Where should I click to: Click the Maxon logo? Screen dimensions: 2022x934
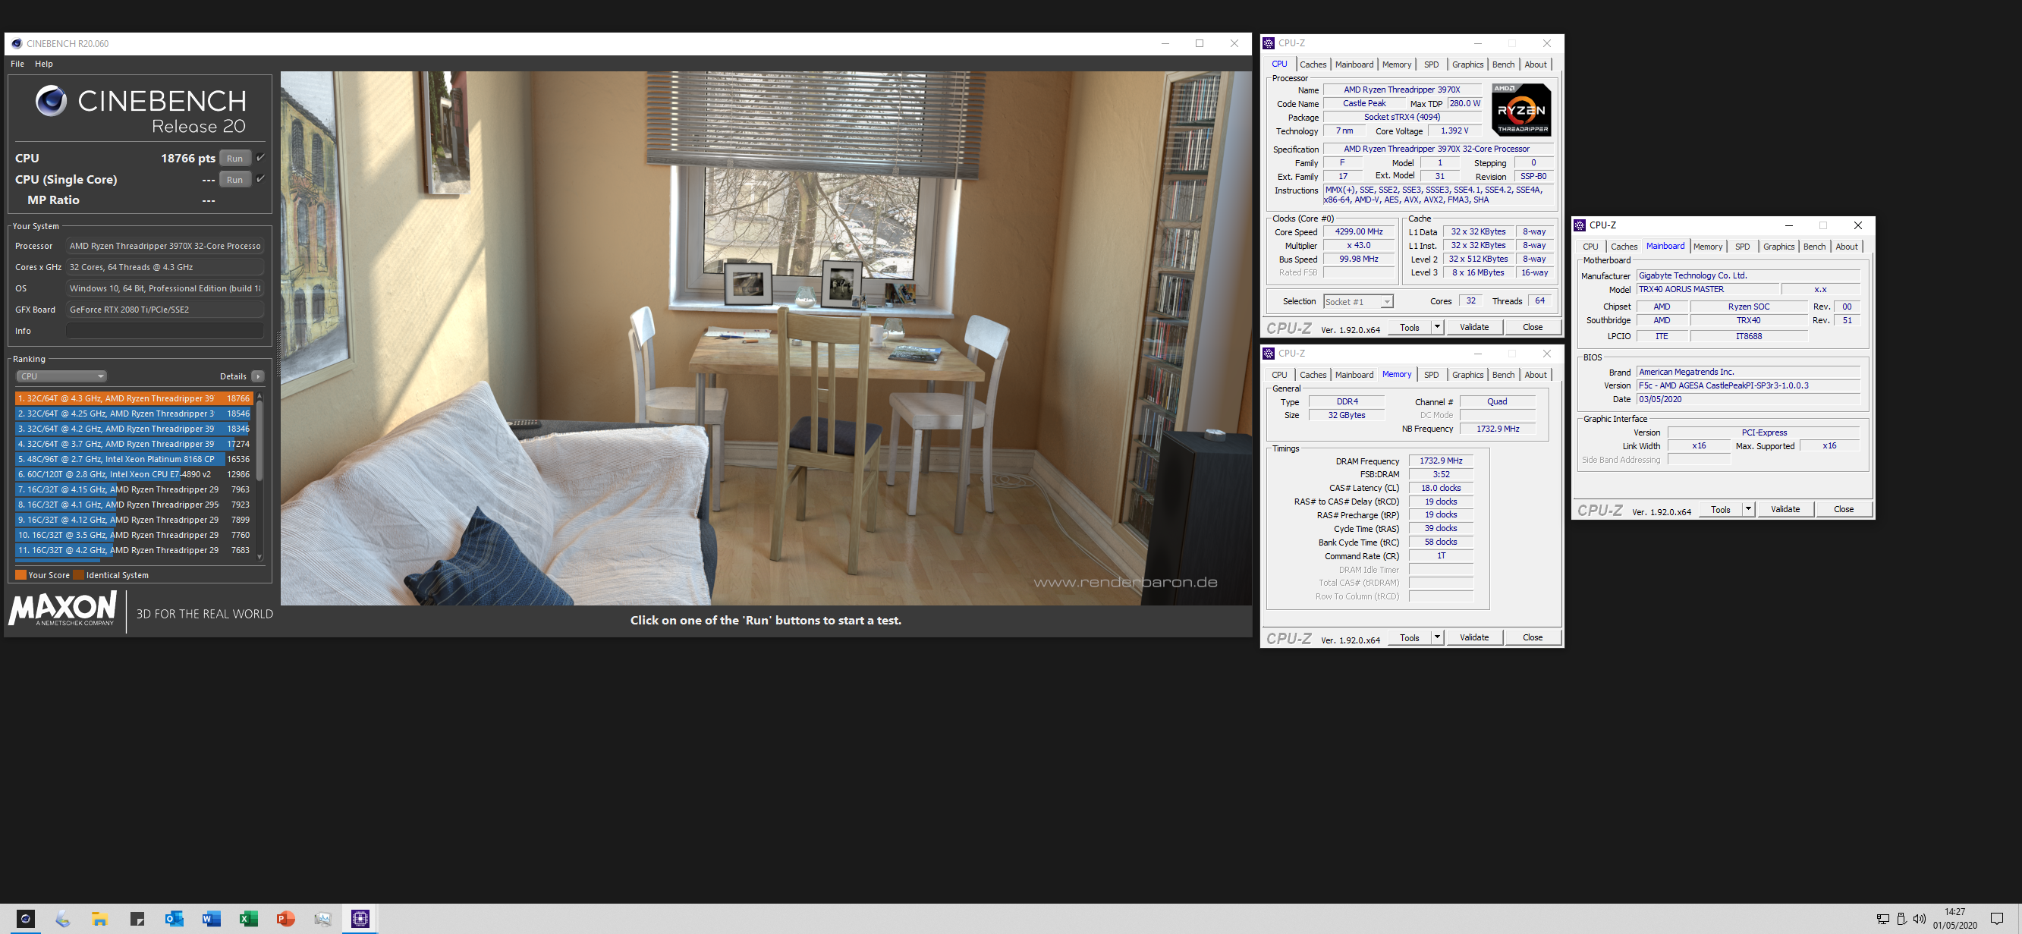63,609
